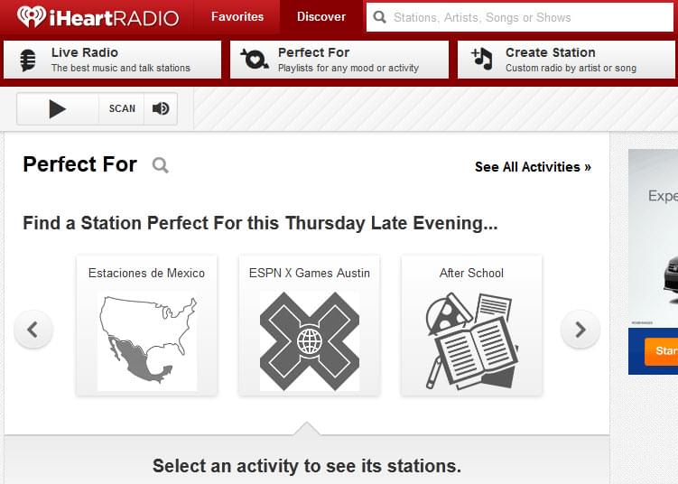The height and width of the screenshot is (484, 678).
Task: Click the stations search field
Action: pos(524,17)
